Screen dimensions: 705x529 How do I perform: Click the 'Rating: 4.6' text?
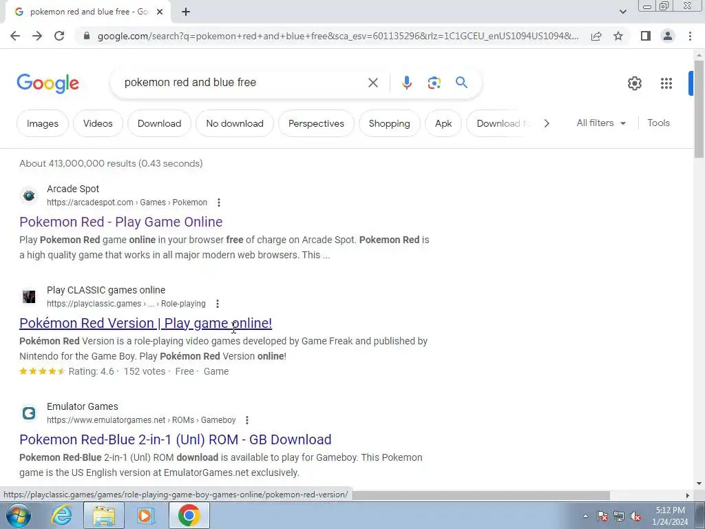point(92,371)
